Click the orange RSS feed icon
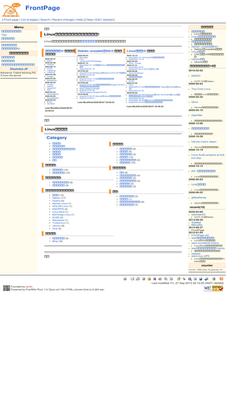The image size is (226, 403). (x=221, y=279)
